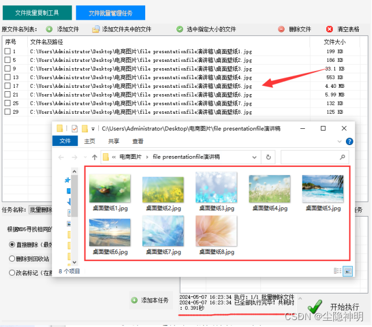Check the box for row number 17
The height and width of the screenshot is (327, 372).
8,86
